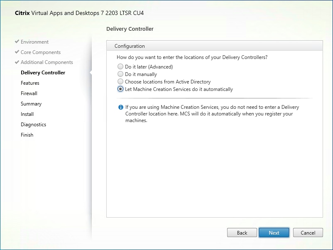Open the Firewall step in sidebar
This screenshot has width=333, height=250.
coord(29,93)
